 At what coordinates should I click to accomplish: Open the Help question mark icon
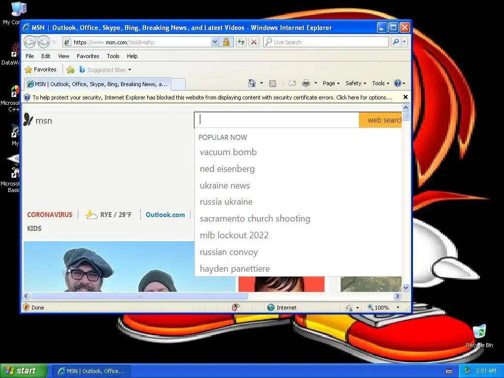398,83
